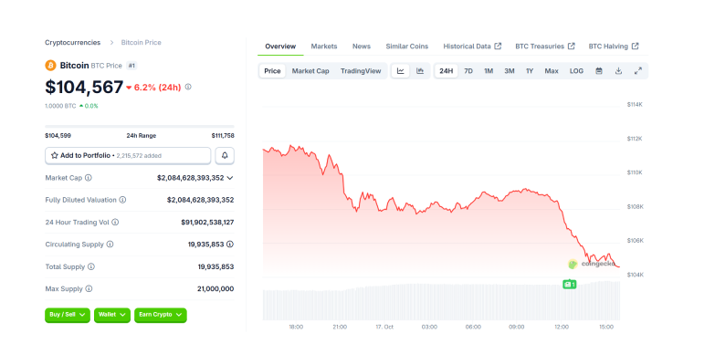715x354 pixels.
Task: Switch to Similar Coins tab
Action: tap(407, 46)
